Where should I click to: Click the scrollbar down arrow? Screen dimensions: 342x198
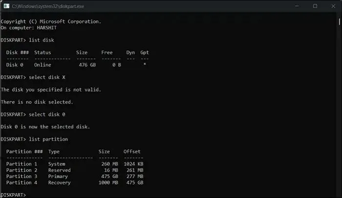pyautogui.click(x=339, y=194)
